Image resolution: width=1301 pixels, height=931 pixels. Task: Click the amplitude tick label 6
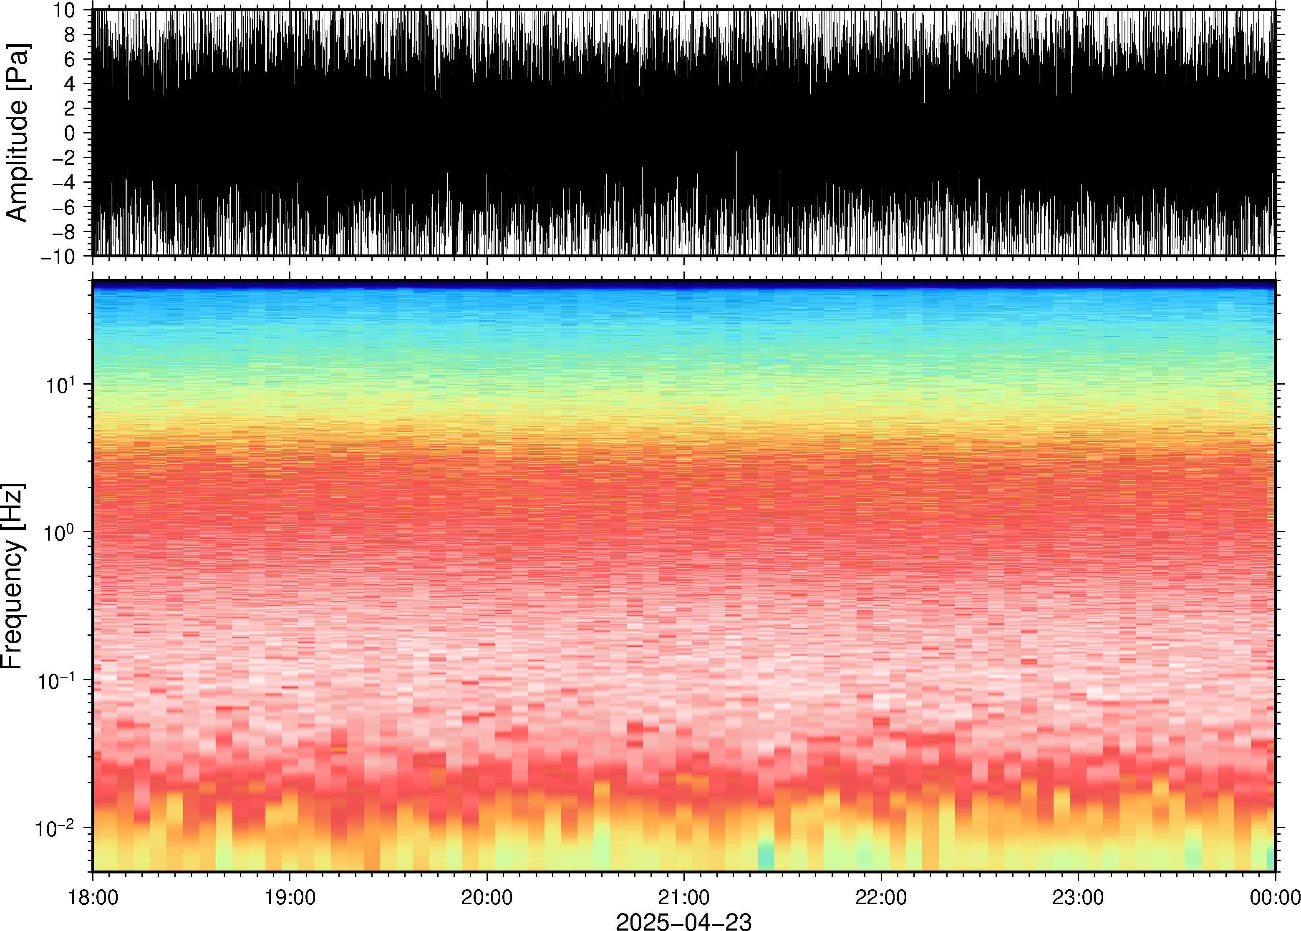pyautogui.click(x=70, y=59)
